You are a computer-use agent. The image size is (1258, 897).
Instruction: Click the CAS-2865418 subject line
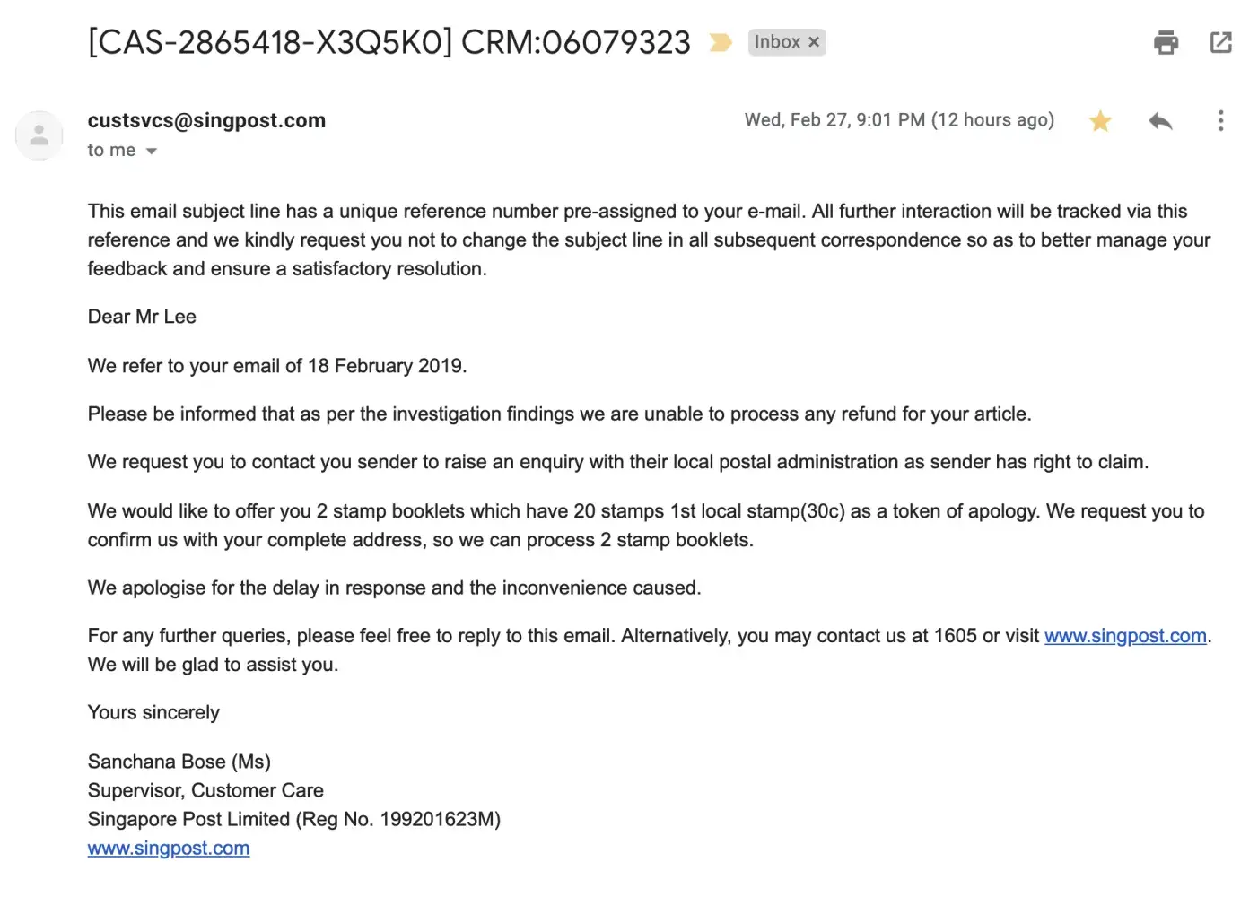point(389,42)
